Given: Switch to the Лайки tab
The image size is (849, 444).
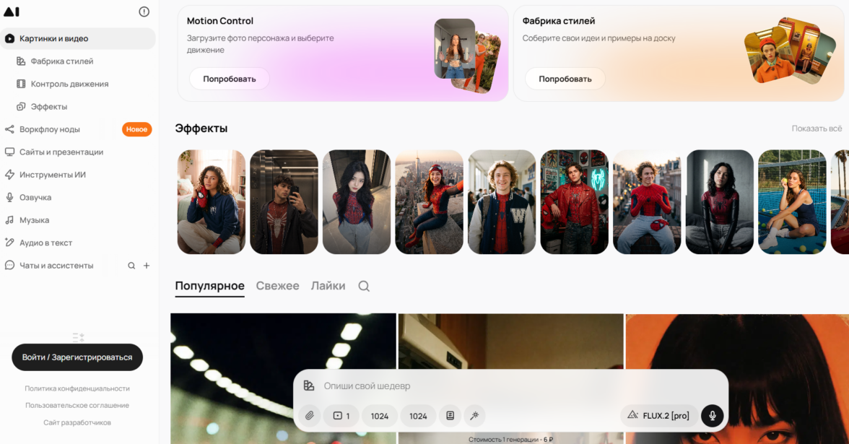Looking at the screenshot, I should (x=328, y=286).
